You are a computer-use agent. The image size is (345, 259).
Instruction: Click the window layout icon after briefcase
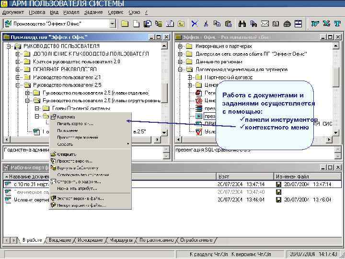tap(298, 24)
